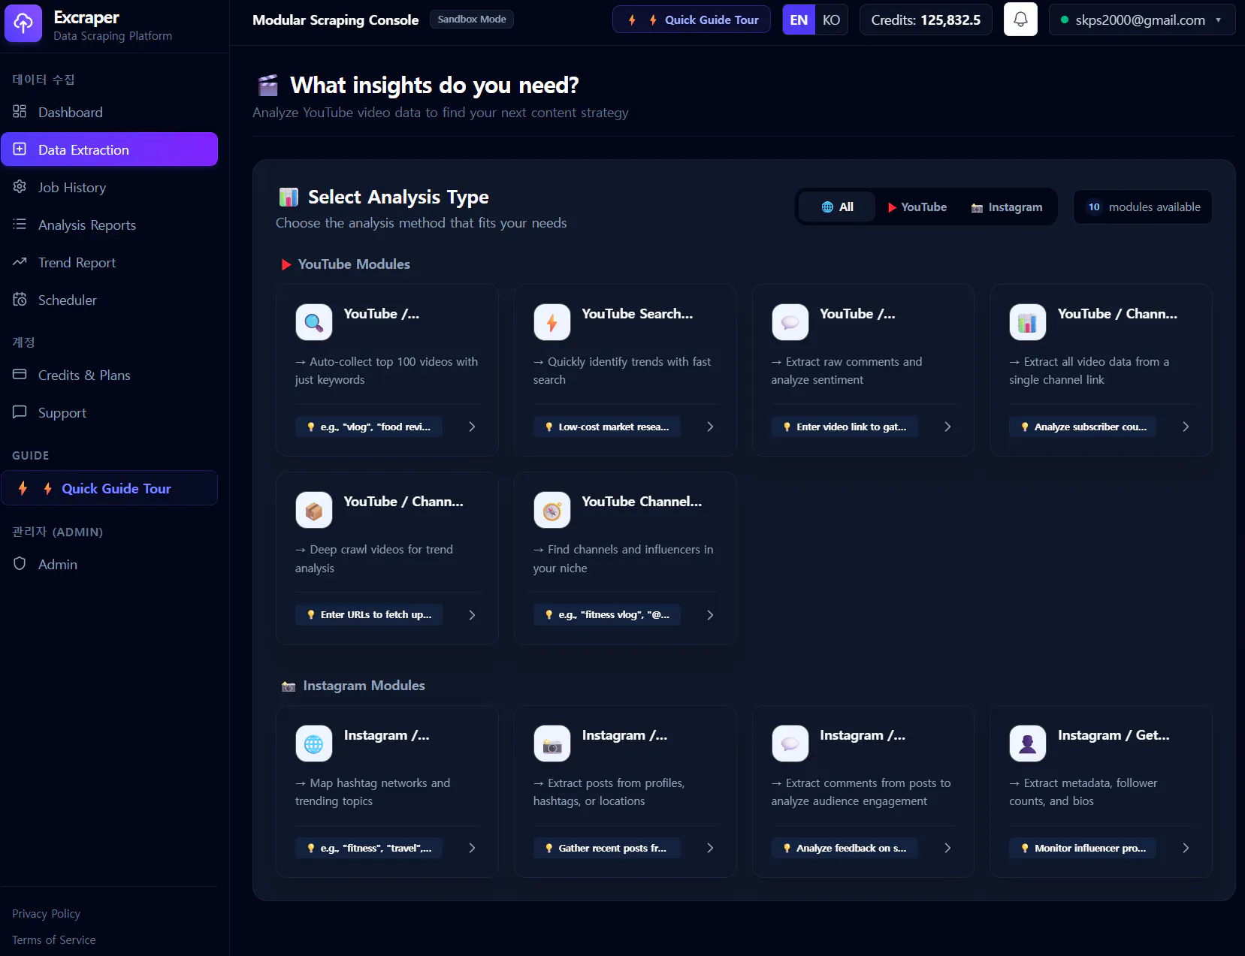Click "Deep crawl videos for trend analysis" text
The image size is (1245, 956).
click(x=374, y=559)
